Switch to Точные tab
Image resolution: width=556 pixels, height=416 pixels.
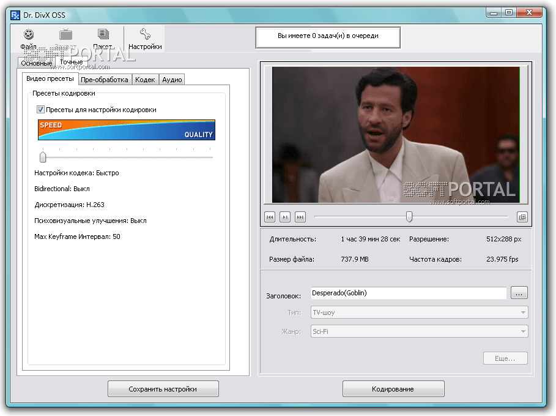(x=72, y=62)
